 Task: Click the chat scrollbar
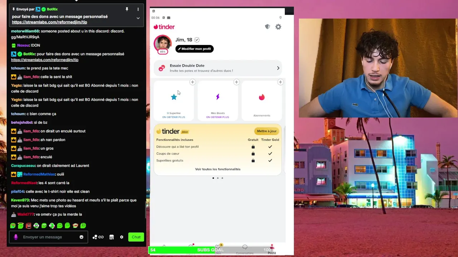click(145, 211)
